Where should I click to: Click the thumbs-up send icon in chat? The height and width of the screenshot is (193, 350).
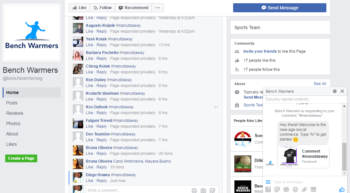click(342, 189)
